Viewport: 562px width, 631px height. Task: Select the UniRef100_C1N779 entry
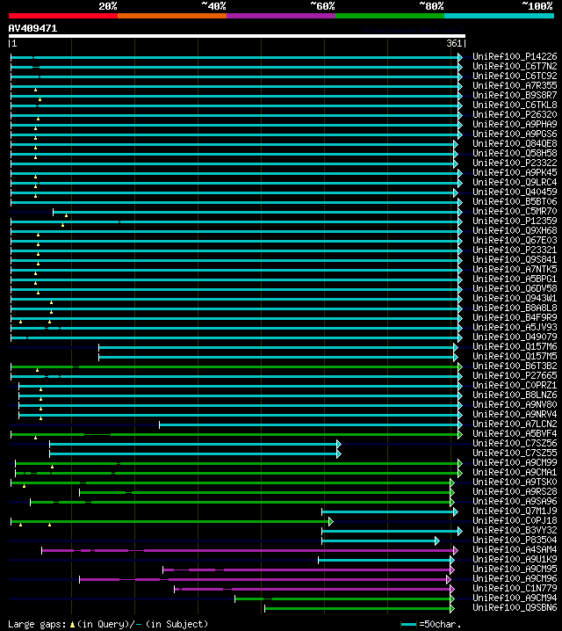[x=515, y=588]
